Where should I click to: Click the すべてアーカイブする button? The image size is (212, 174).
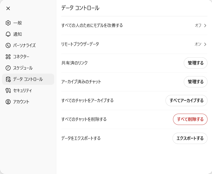pyautogui.click(x=186, y=100)
